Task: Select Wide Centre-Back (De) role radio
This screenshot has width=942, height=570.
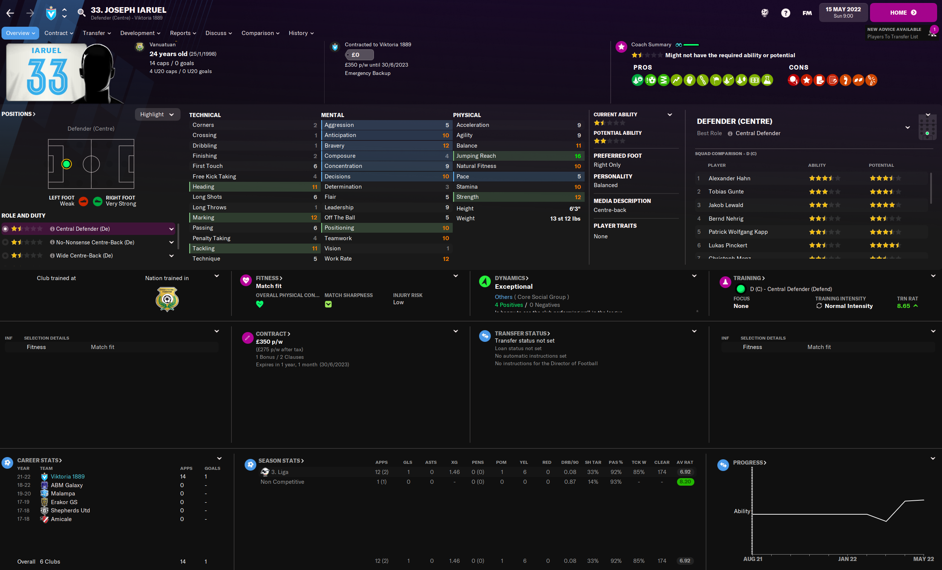Action: pyautogui.click(x=5, y=256)
